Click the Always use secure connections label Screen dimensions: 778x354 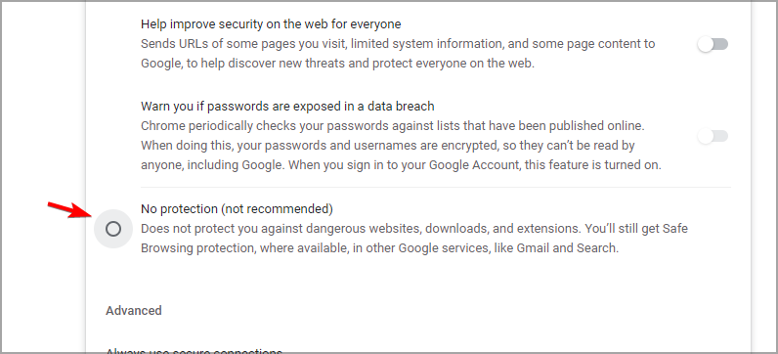(x=194, y=351)
